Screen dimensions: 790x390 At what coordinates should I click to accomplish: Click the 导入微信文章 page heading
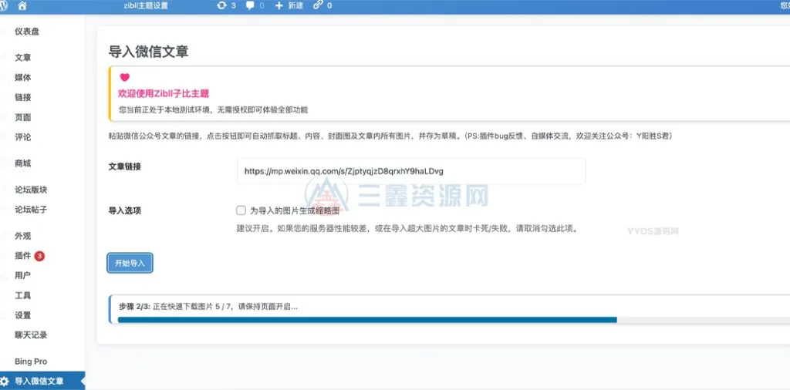(x=149, y=52)
